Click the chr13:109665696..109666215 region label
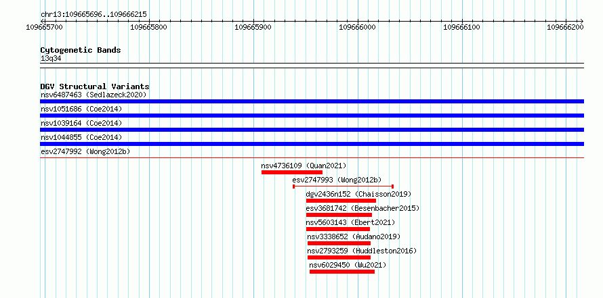Image resolution: width=603 pixels, height=298 pixels. pos(93,15)
